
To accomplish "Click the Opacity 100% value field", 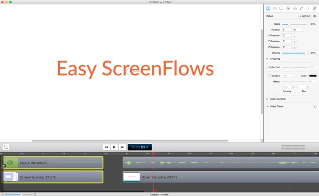I will [x=313, y=53].
